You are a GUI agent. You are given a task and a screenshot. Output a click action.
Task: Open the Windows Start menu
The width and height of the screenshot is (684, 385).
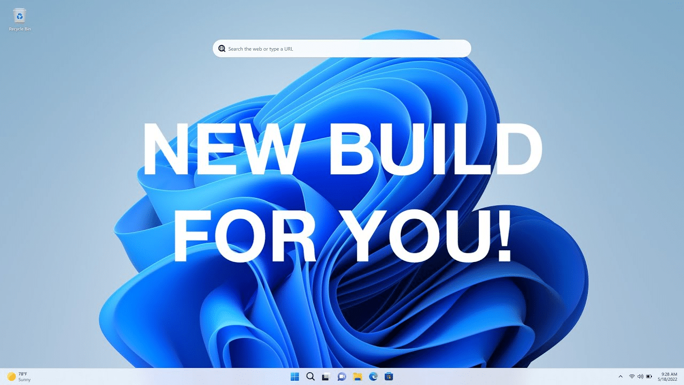294,376
